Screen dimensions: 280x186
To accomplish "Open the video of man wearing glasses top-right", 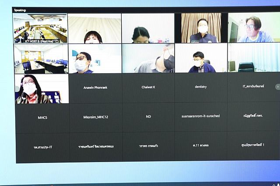I will 253,28.
